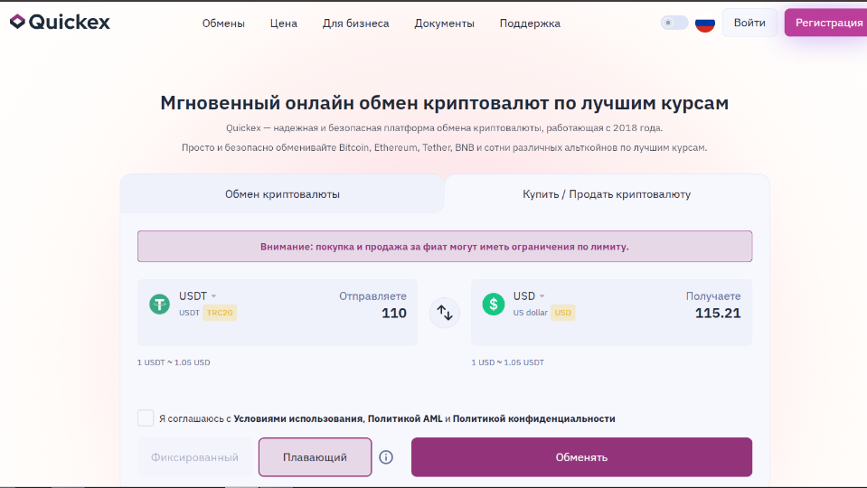Open the Условиями использования link

[298, 418]
